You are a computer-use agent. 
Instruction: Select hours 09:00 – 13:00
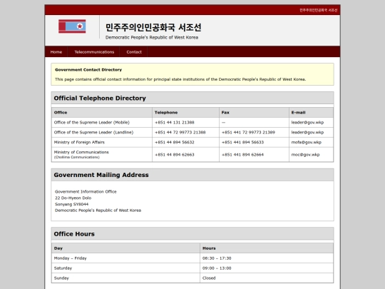(217, 268)
